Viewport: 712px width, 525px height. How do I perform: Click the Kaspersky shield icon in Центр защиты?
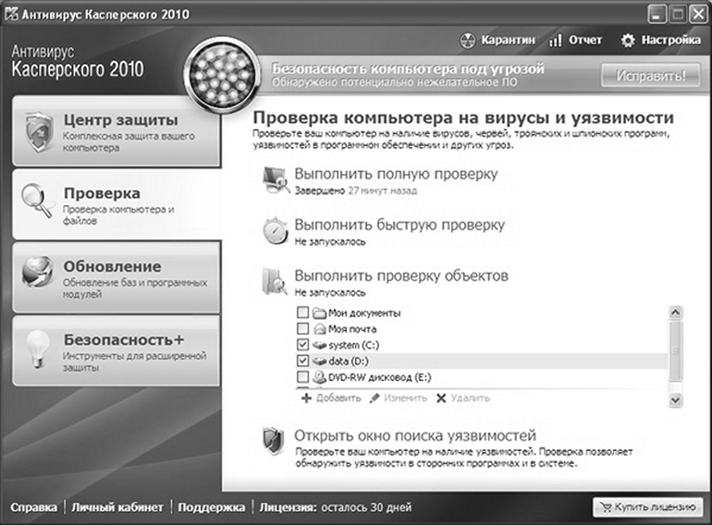(39, 131)
